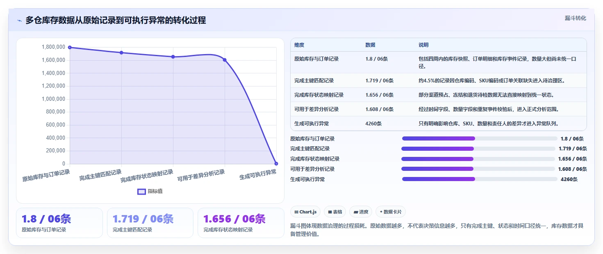This screenshot has width=603, height=254.
Task: Toggle the 指标值 legend item under the chart
Action: click(x=150, y=191)
